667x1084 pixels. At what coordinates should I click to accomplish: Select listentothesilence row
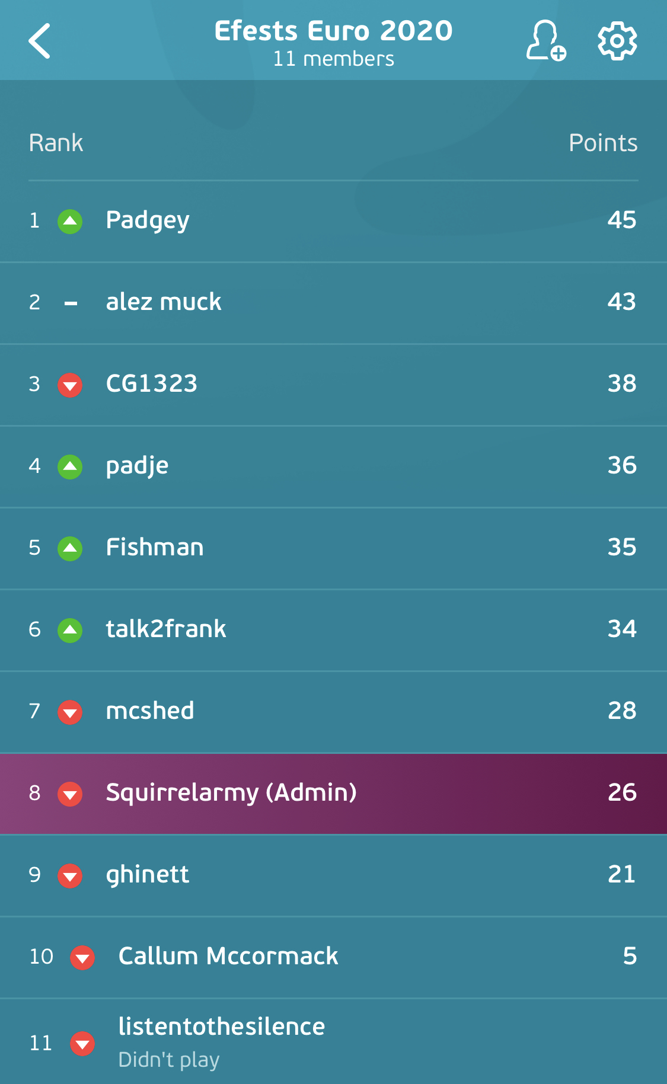333,1042
